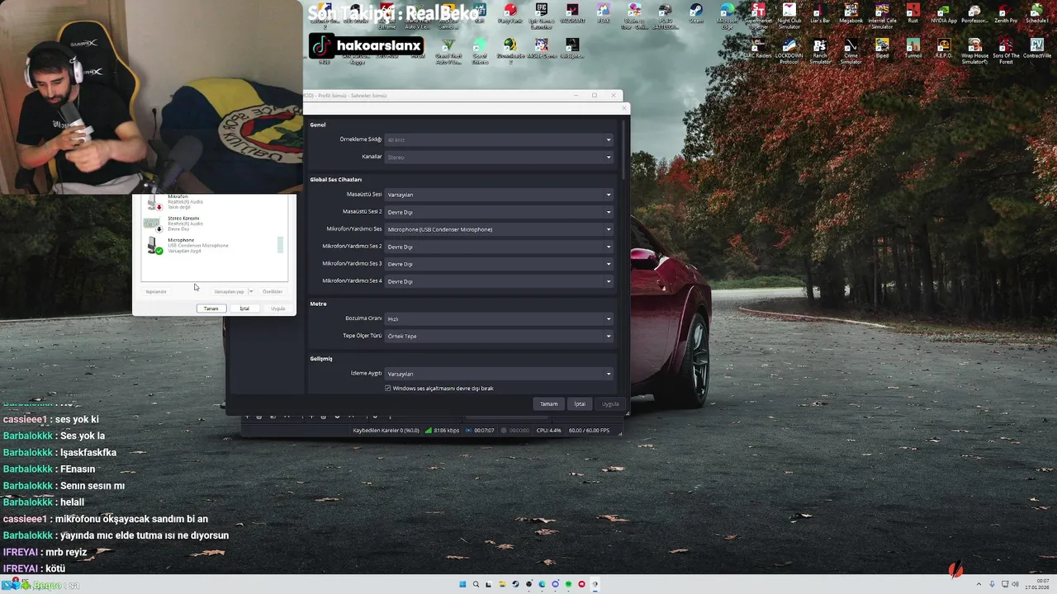1057x594 pixels.
Task: Click Tamam in OBS settings dialog
Action: [548, 404]
